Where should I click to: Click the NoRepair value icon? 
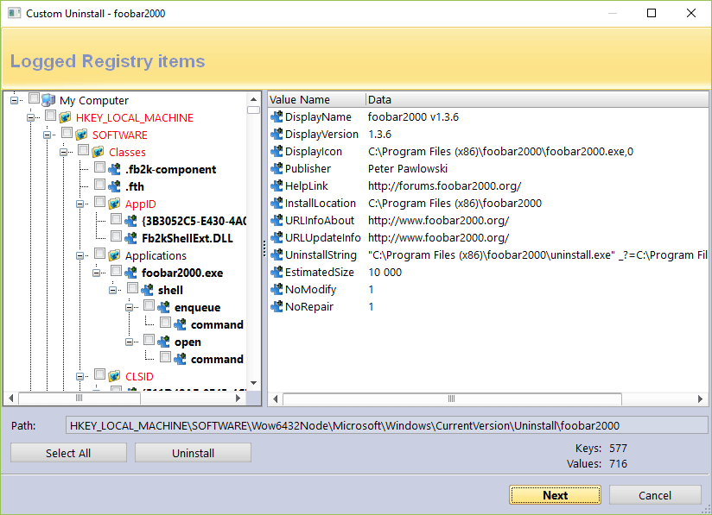click(x=277, y=306)
